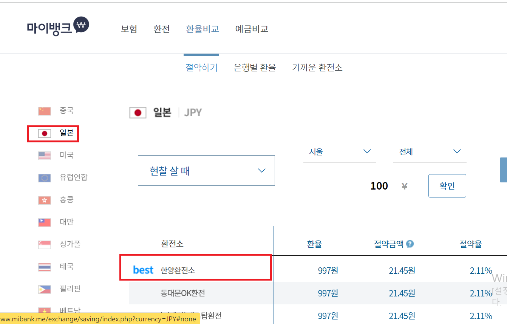Click the Japan flag beside 일본 JPY heading

pyautogui.click(x=138, y=113)
